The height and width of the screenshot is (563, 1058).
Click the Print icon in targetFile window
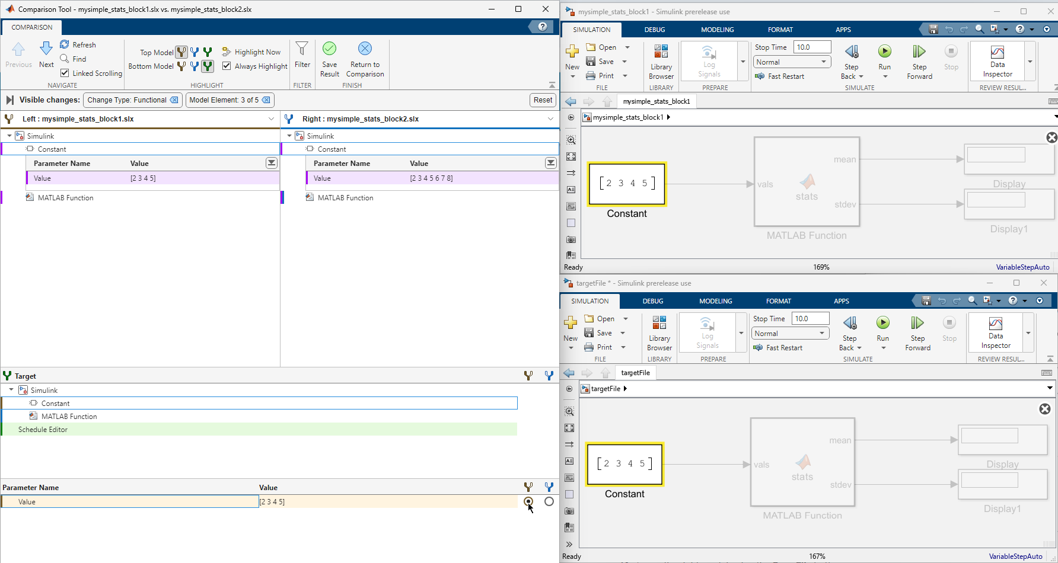coord(589,347)
